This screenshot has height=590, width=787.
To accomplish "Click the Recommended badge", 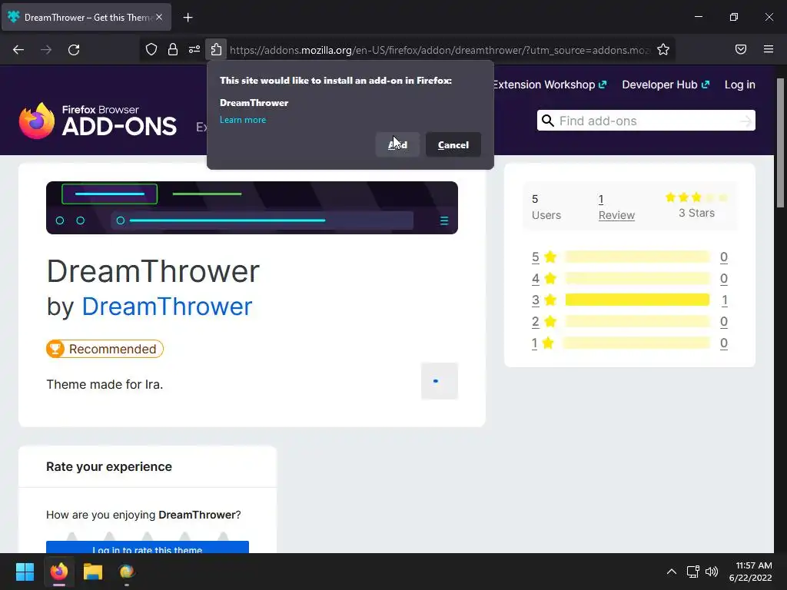I will pyautogui.click(x=105, y=350).
